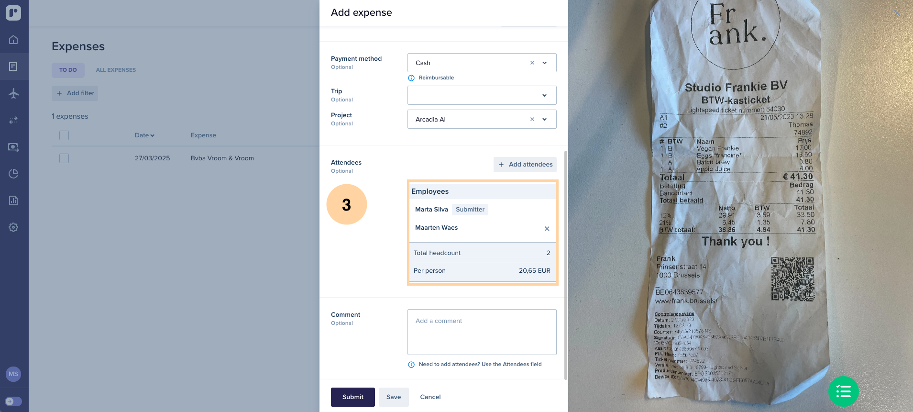Clear the Arcadia AI project selection
This screenshot has height=412, width=913.
point(532,119)
